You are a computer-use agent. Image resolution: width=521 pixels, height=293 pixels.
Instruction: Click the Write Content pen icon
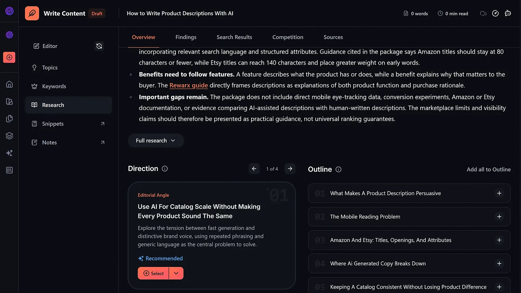32,13
